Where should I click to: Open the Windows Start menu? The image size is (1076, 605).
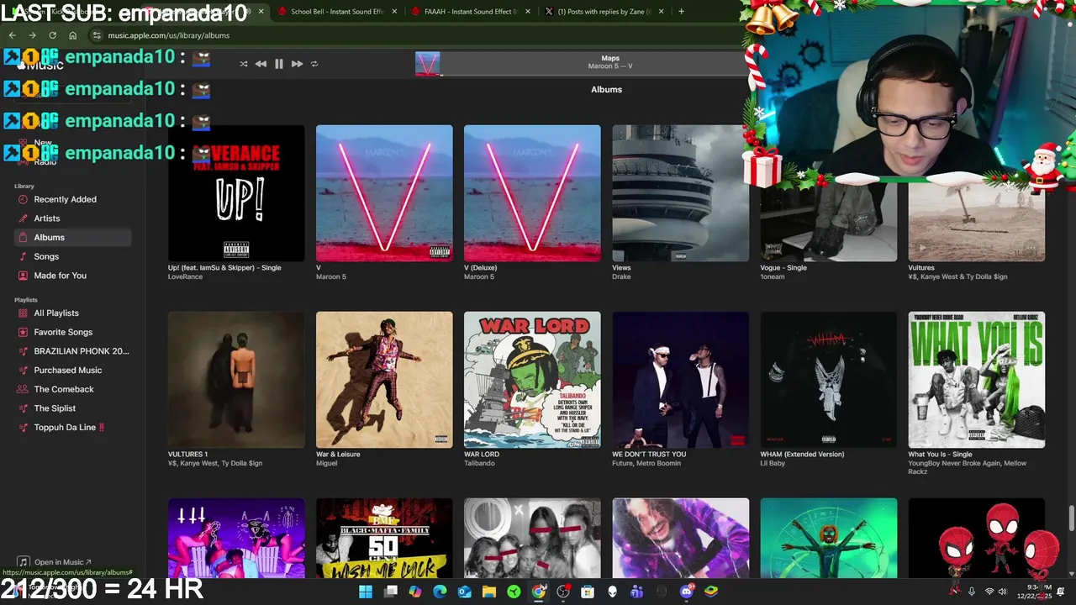pos(366,592)
